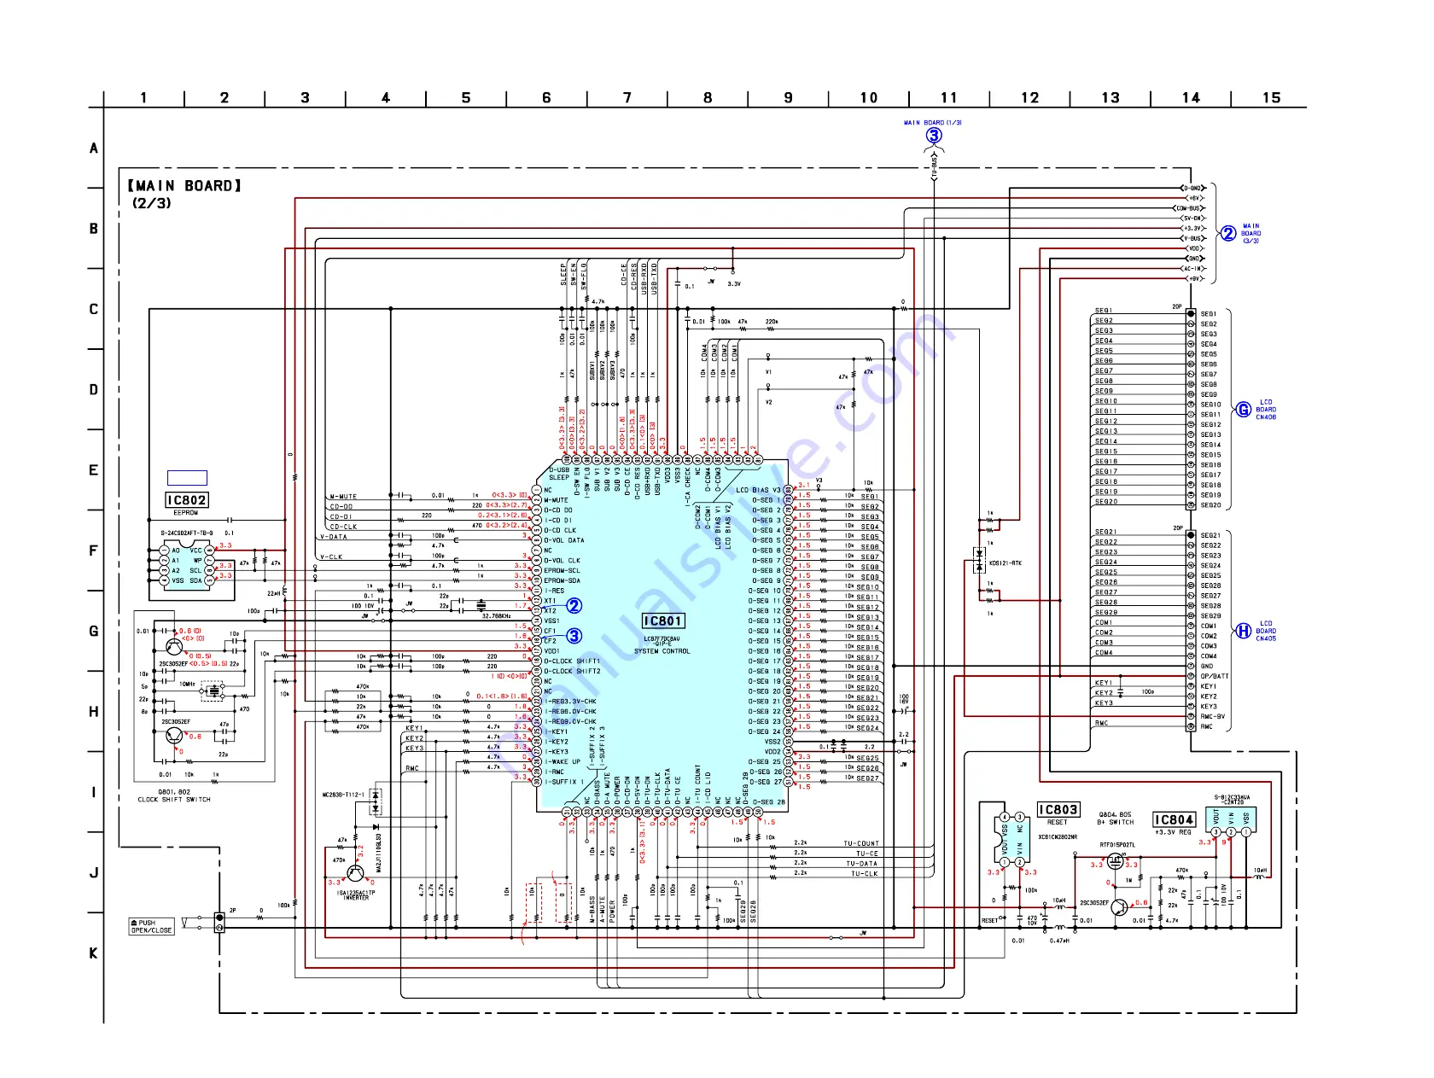
Task: Select the IC804 +3.3V REG label
Action: tap(1174, 819)
